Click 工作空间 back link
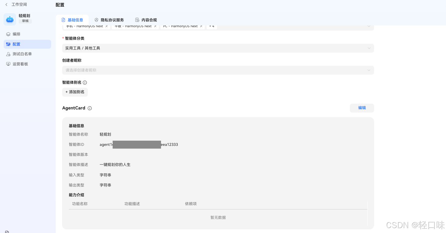 (19, 5)
